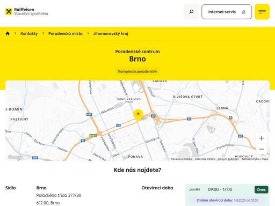Open Klávesové zkratky map link

[x=181, y=159]
